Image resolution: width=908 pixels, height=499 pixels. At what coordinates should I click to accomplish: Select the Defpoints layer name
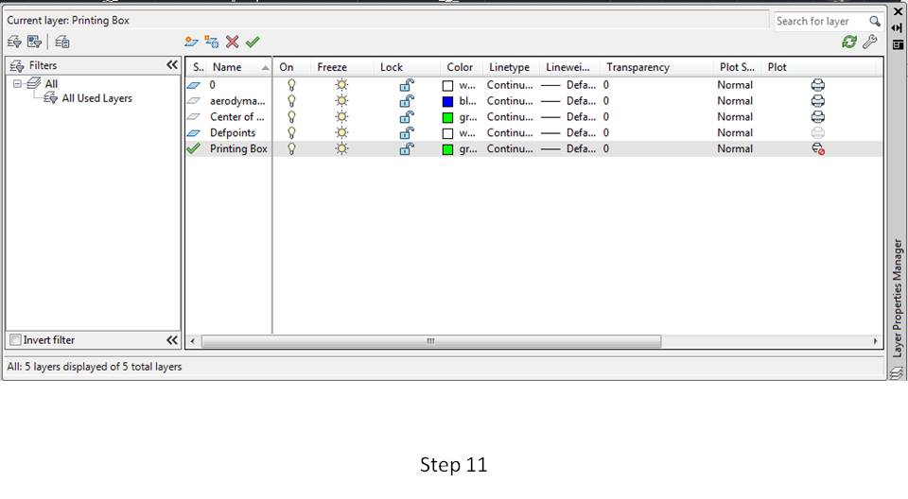tap(233, 132)
